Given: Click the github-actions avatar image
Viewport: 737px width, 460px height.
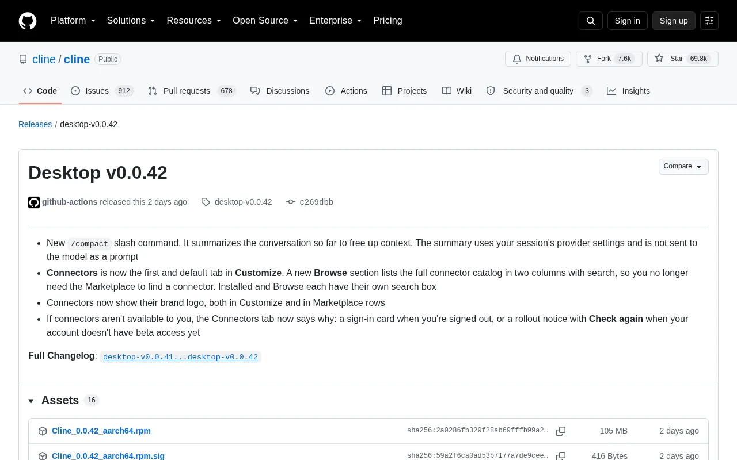Looking at the screenshot, I should (34, 202).
